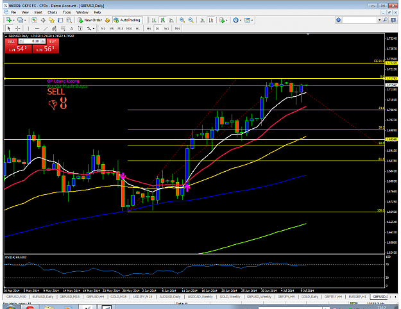The image size is (401, 309).
Task: Open the Profiles icon in toolbar
Action: tap(20, 20)
